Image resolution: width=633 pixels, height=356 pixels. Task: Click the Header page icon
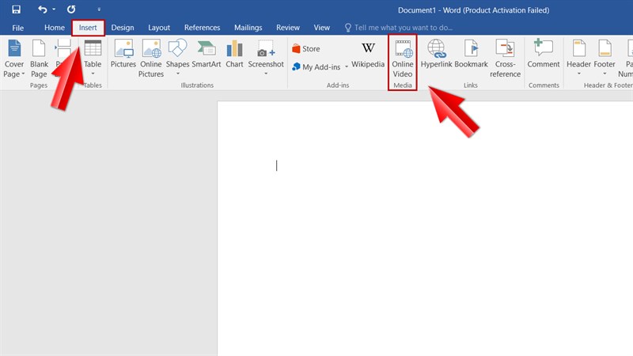click(x=579, y=48)
